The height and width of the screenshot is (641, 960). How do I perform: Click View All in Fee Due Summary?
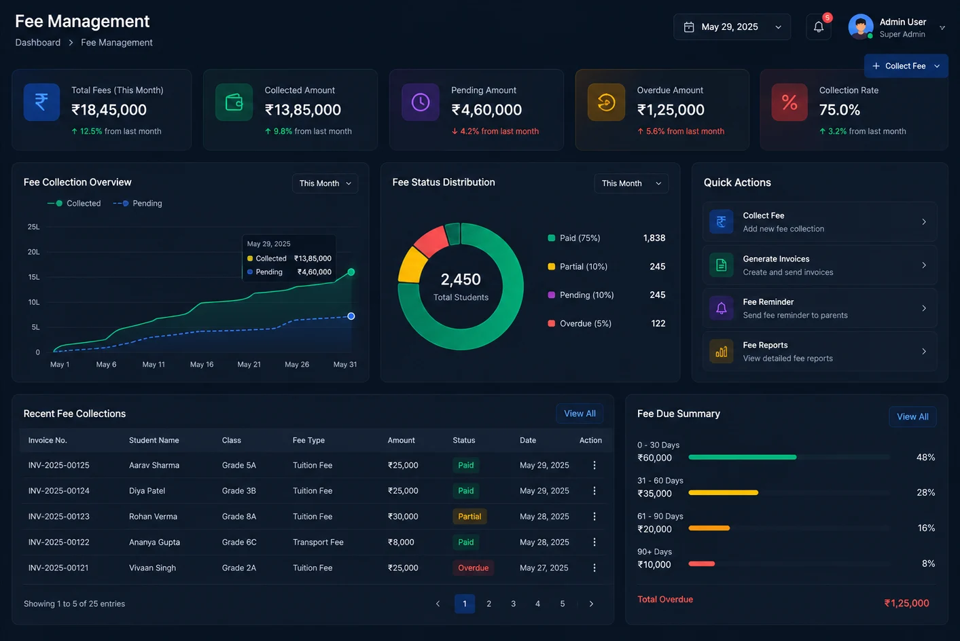coord(912,417)
